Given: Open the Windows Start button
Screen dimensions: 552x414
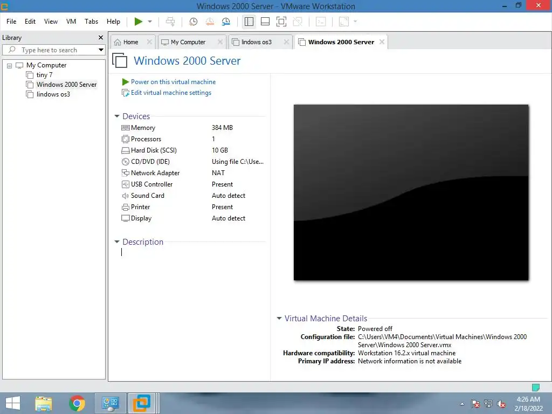Looking at the screenshot, I should pos(13,403).
